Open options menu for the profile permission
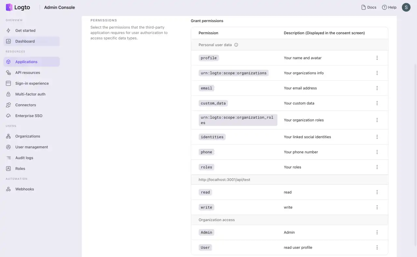The height and width of the screenshot is (257, 417). click(377, 58)
